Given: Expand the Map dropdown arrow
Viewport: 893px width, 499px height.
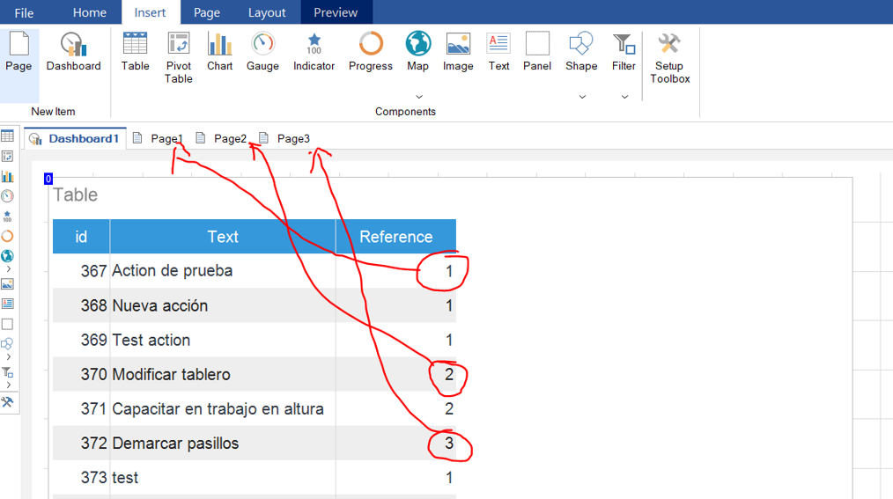Looking at the screenshot, I should [x=418, y=97].
